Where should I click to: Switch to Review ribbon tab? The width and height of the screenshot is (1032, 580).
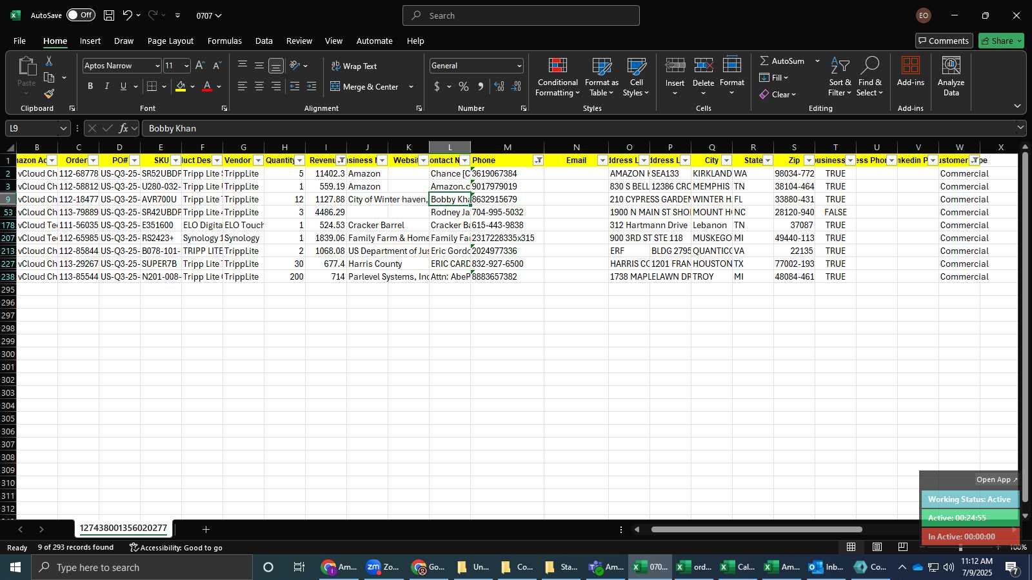299,41
